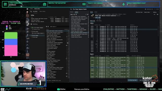The height and width of the screenshot is (91, 162).
Task: Open options for Tranquil Electrical Filament quickbar entry
Action: coord(88,37)
